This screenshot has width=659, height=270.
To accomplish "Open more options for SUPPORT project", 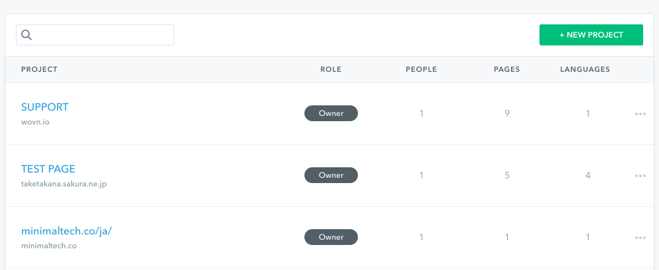I will 640,114.
